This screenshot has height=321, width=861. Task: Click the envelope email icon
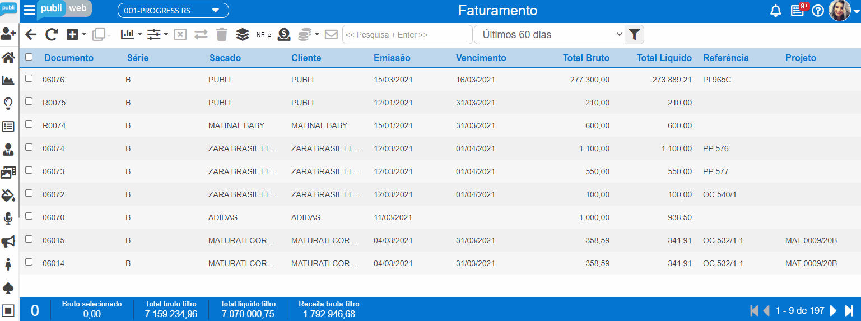331,35
